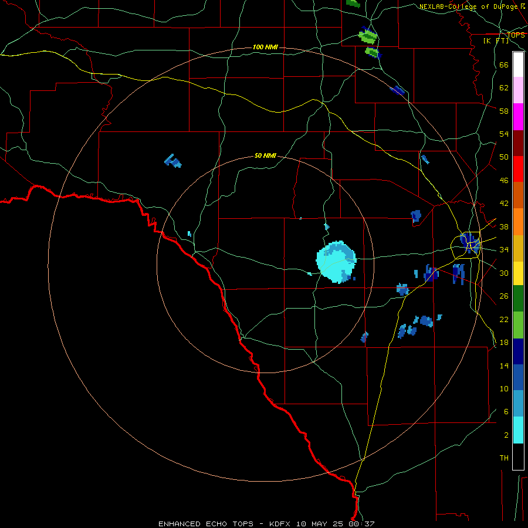Click the '[K FT]' units label
Screen dimensions: 528x528
tap(496, 40)
